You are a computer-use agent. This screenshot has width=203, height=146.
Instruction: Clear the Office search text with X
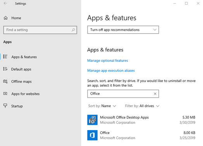click(x=155, y=94)
